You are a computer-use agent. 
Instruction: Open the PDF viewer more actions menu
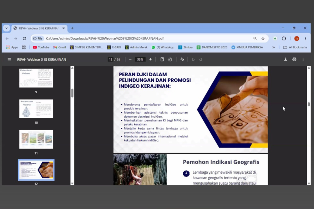click(303, 59)
